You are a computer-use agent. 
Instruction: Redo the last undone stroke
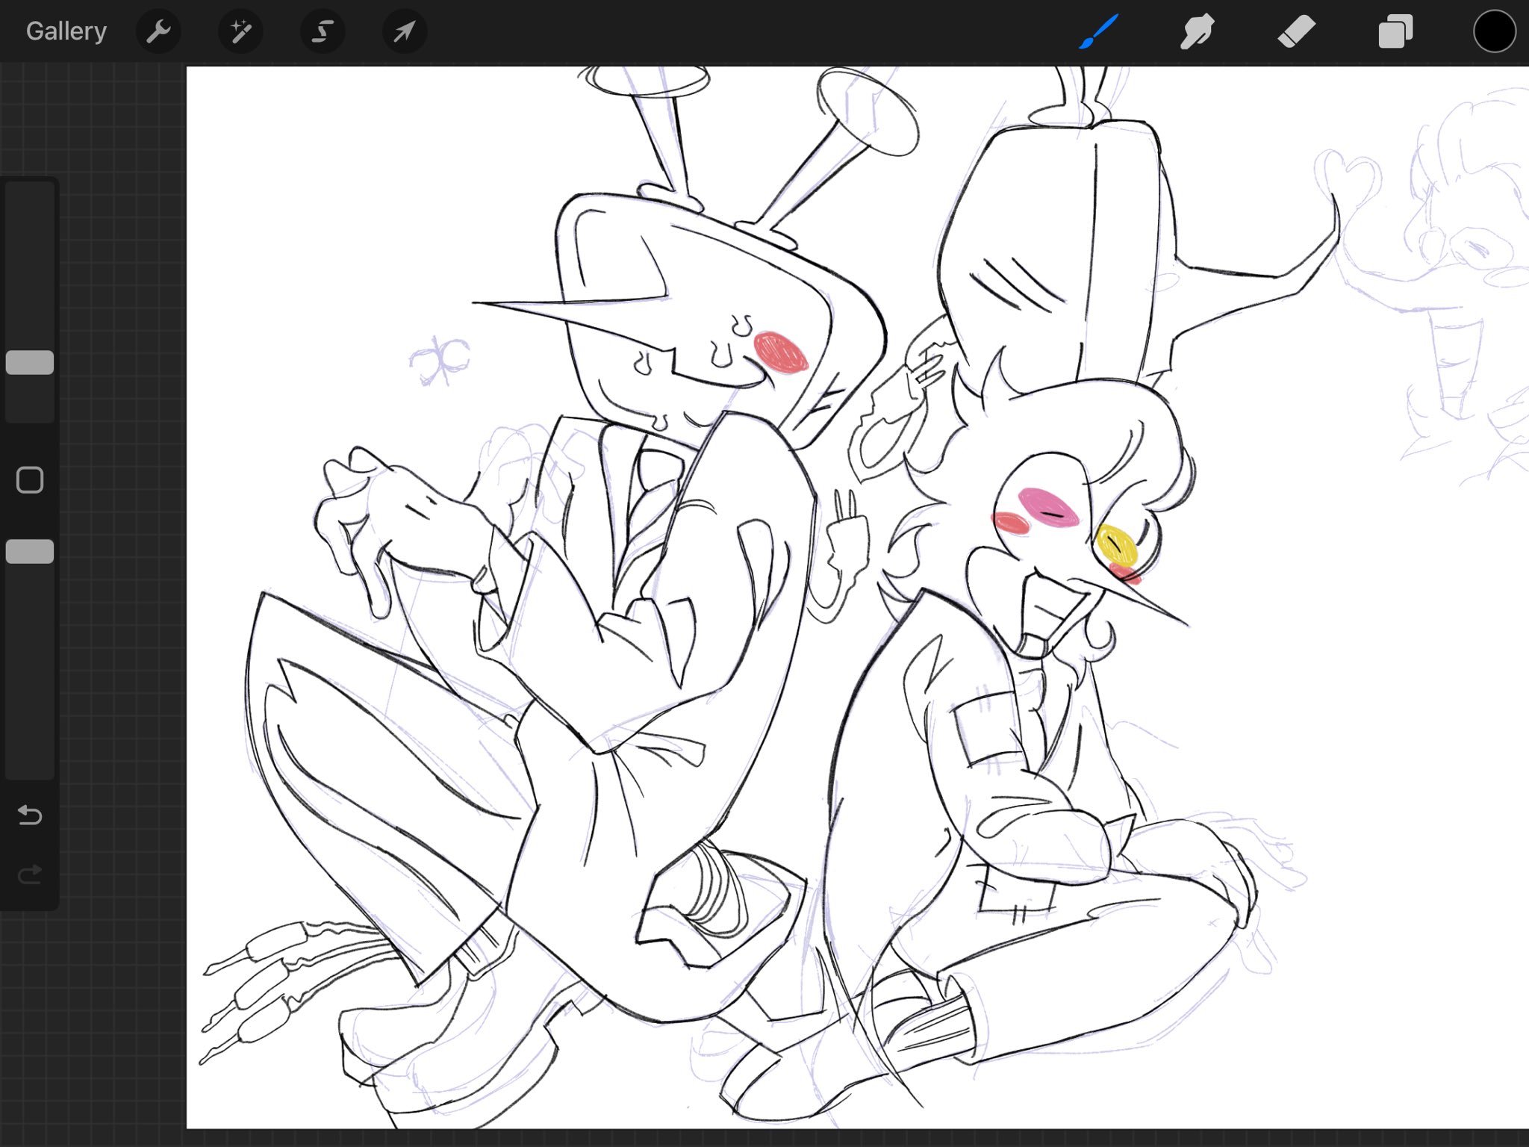point(30,874)
